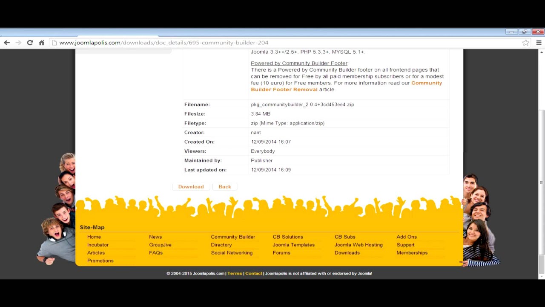Click the zip Mime Type value
The width and height of the screenshot is (545, 307).
tap(287, 123)
